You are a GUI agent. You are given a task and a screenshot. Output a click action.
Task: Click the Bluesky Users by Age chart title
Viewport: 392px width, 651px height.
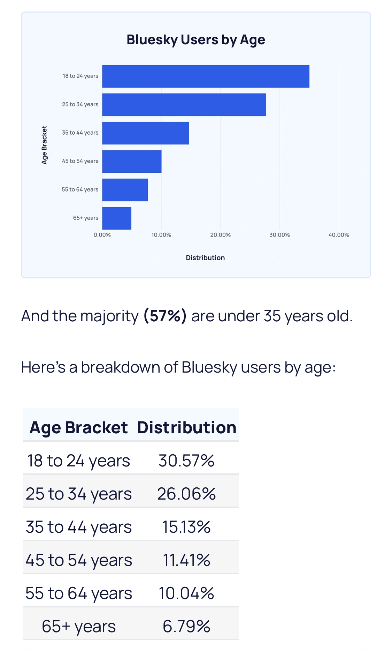click(x=196, y=40)
